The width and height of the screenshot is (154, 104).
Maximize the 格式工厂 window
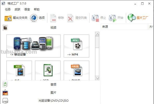click(x=142, y=4)
